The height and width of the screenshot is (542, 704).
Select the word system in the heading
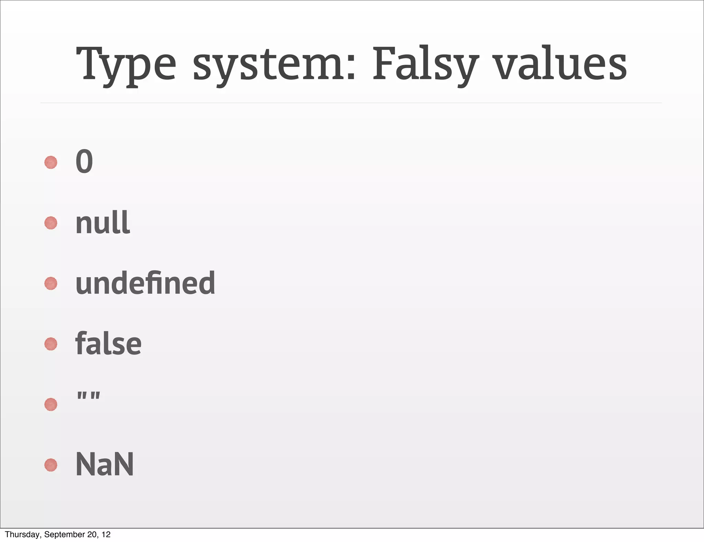tap(274, 66)
